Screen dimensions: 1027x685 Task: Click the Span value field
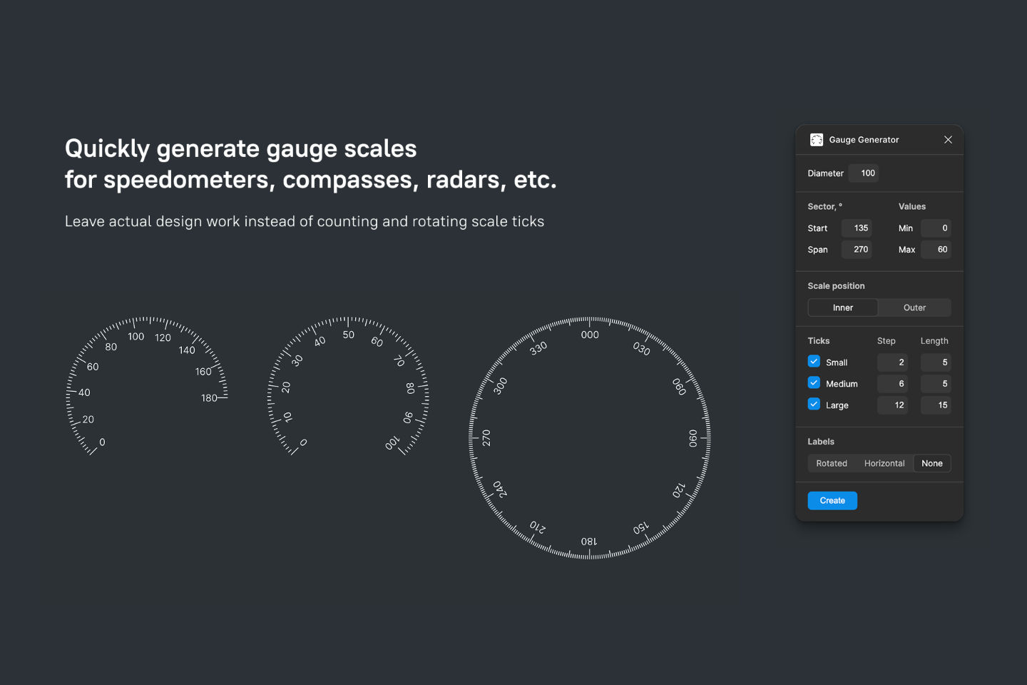[x=857, y=250]
